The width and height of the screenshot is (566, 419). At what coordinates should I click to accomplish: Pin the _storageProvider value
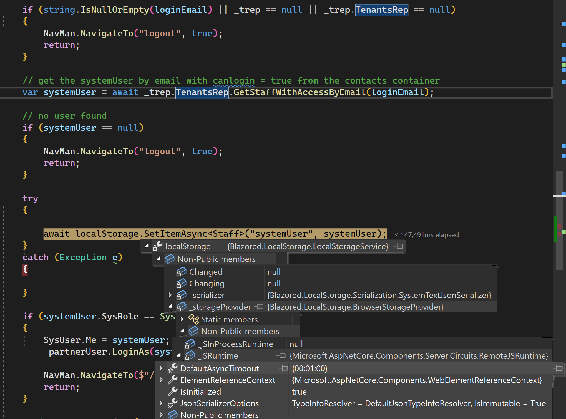coord(259,307)
